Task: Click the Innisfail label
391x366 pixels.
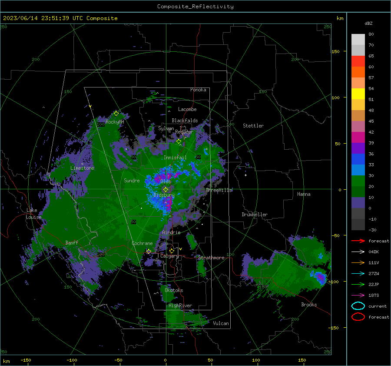Action: (x=175, y=158)
